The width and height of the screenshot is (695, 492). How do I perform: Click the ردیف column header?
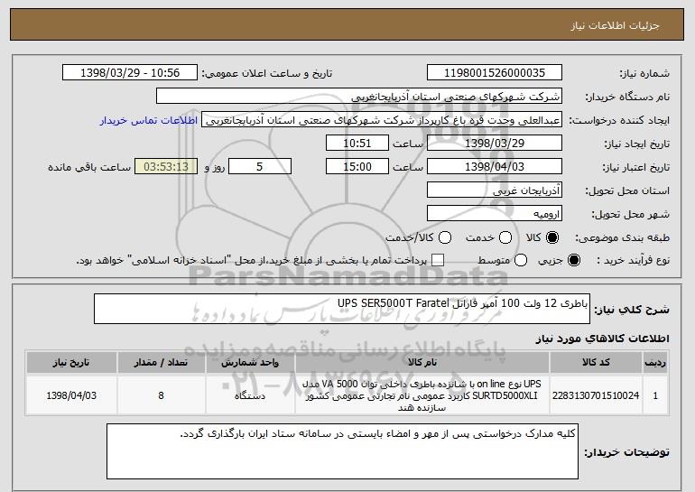(655, 363)
